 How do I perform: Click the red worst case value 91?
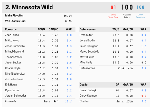[x=113, y=8]
